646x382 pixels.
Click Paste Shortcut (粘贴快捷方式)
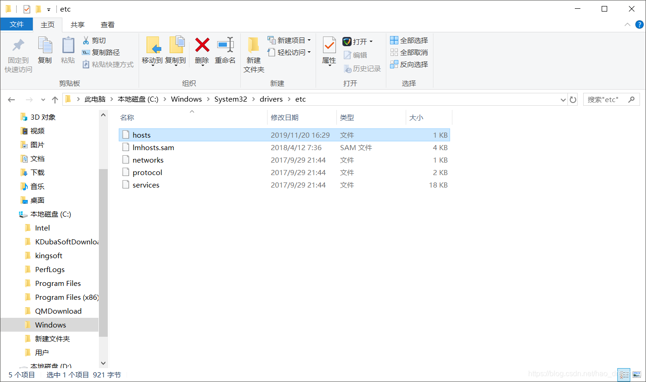coord(108,65)
